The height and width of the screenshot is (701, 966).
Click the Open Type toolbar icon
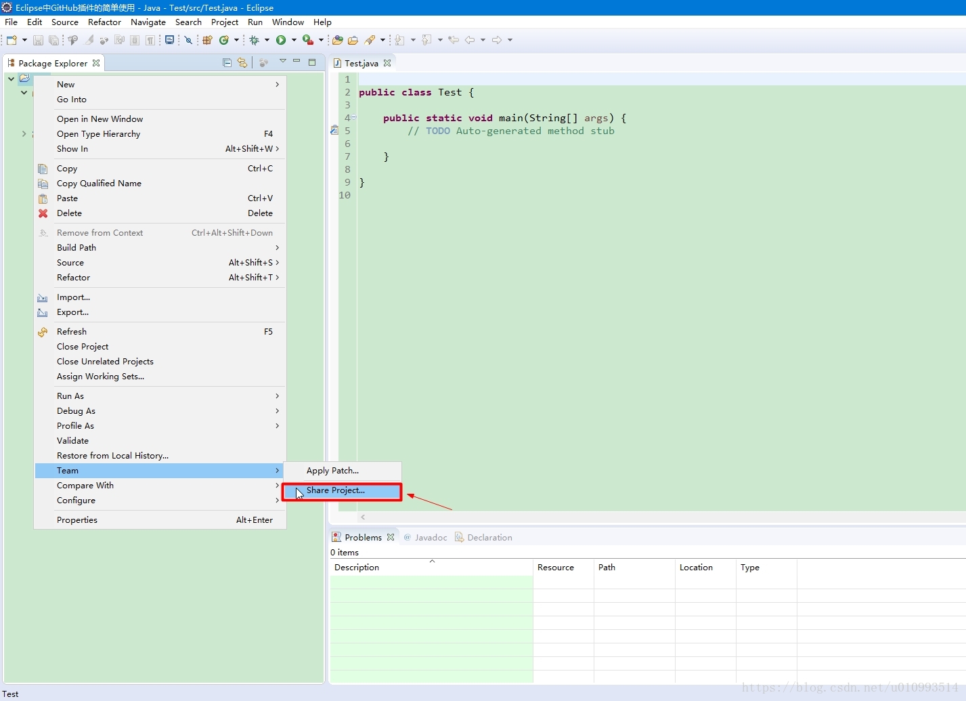[337, 40]
